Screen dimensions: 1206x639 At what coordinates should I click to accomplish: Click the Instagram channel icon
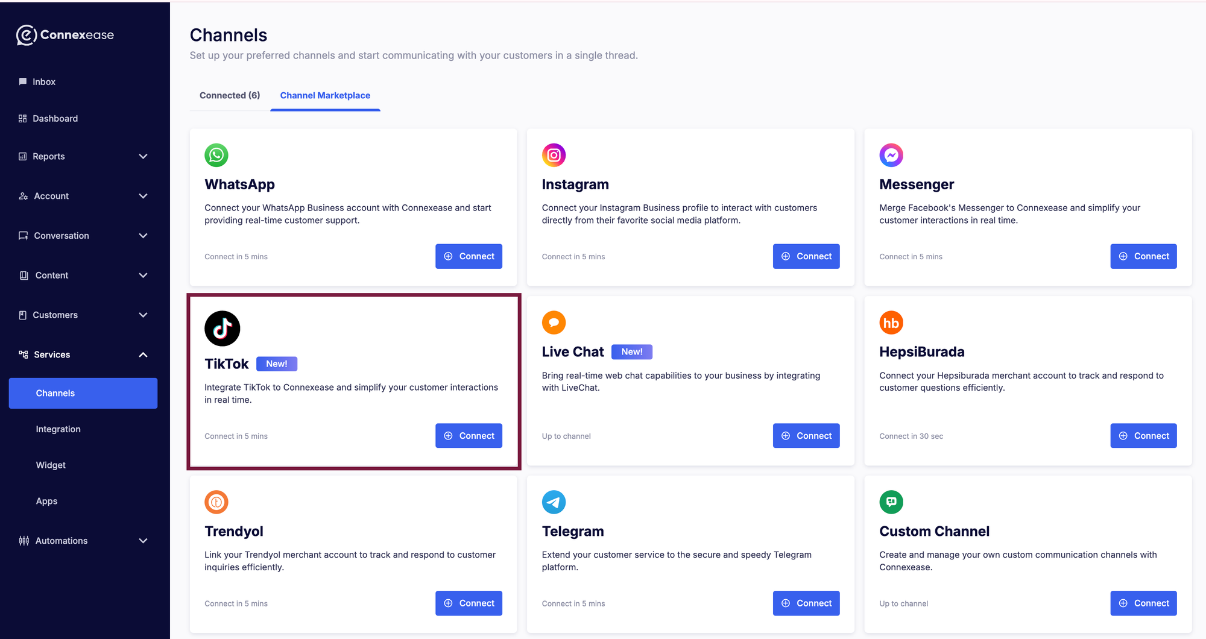554,156
